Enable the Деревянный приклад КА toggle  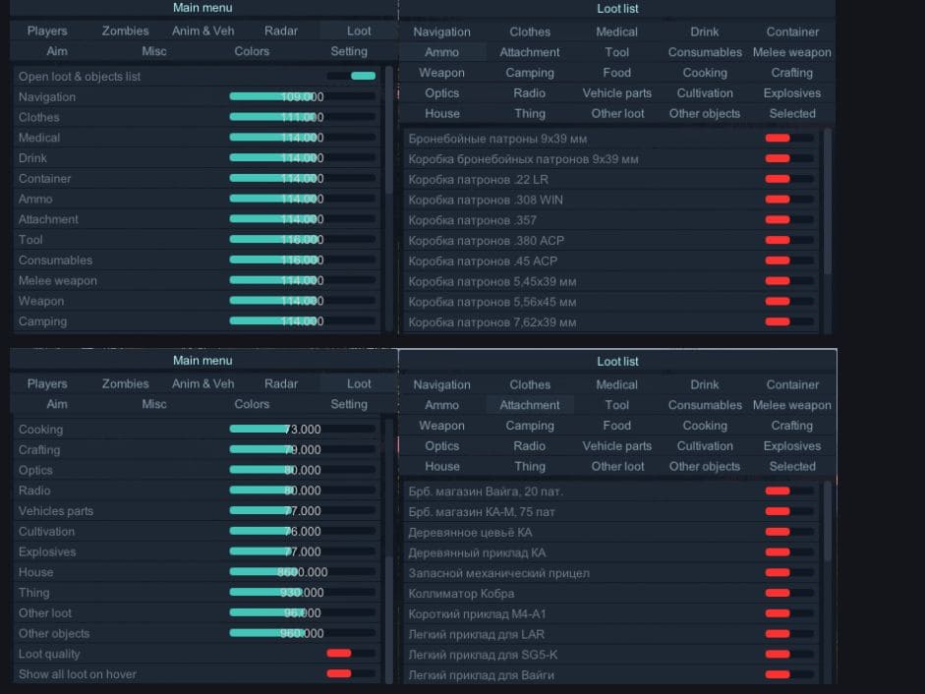789,552
